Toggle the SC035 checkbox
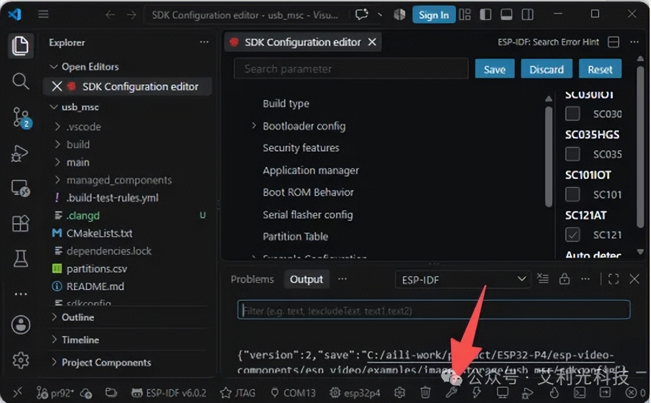651x403 pixels. [x=572, y=154]
